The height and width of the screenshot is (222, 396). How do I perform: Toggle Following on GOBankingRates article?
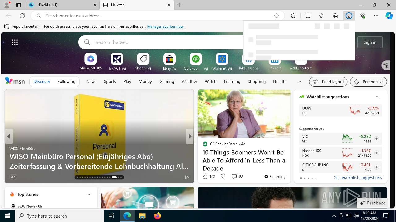(275, 176)
